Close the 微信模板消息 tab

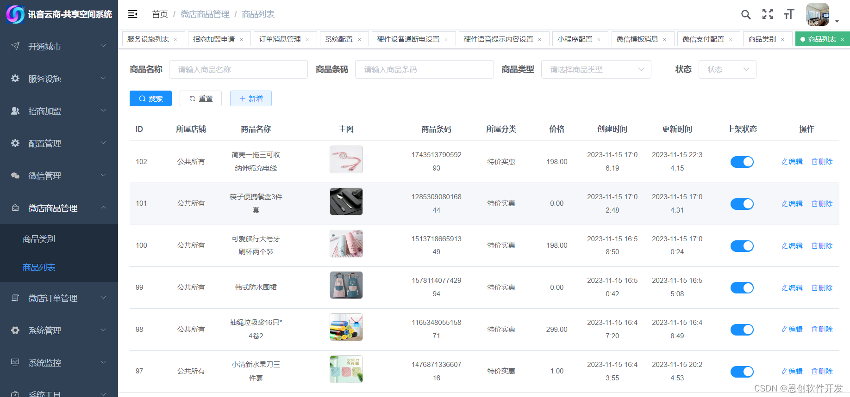tap(664, 40)
